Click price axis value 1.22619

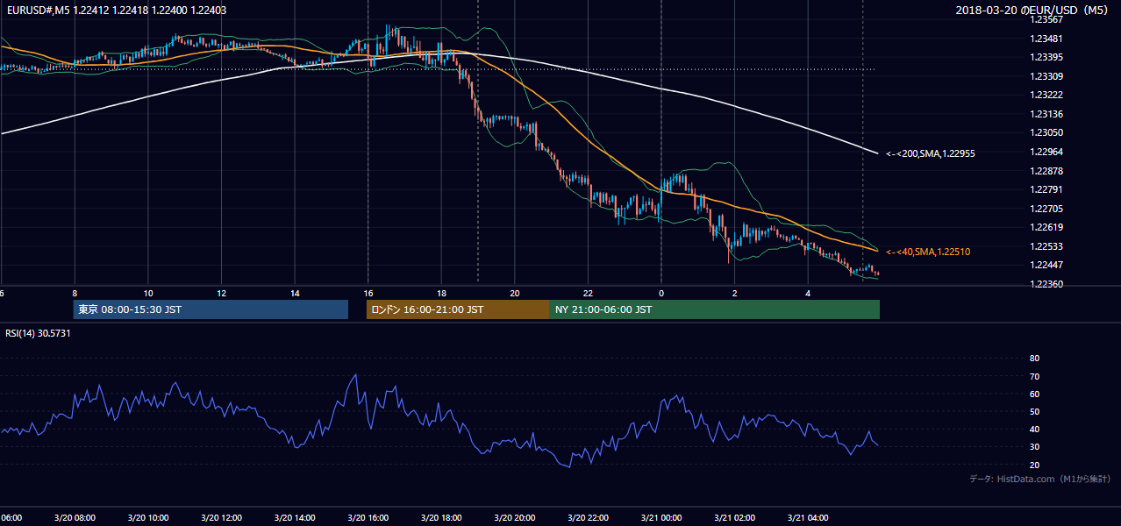tap(1046, 227)
